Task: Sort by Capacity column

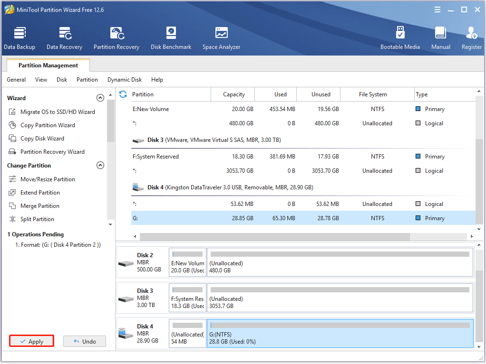Action: pyautogui.click(x=233, y=94)
